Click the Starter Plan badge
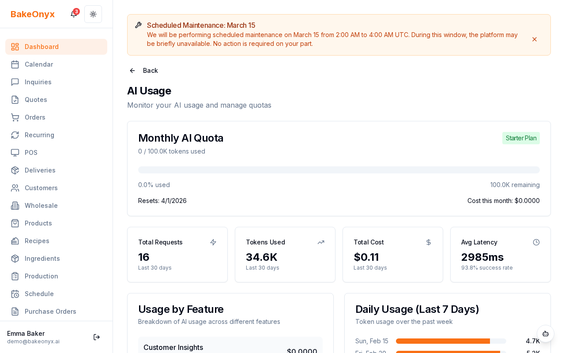Viewport: 565px width, 353px height. [521, 138]
